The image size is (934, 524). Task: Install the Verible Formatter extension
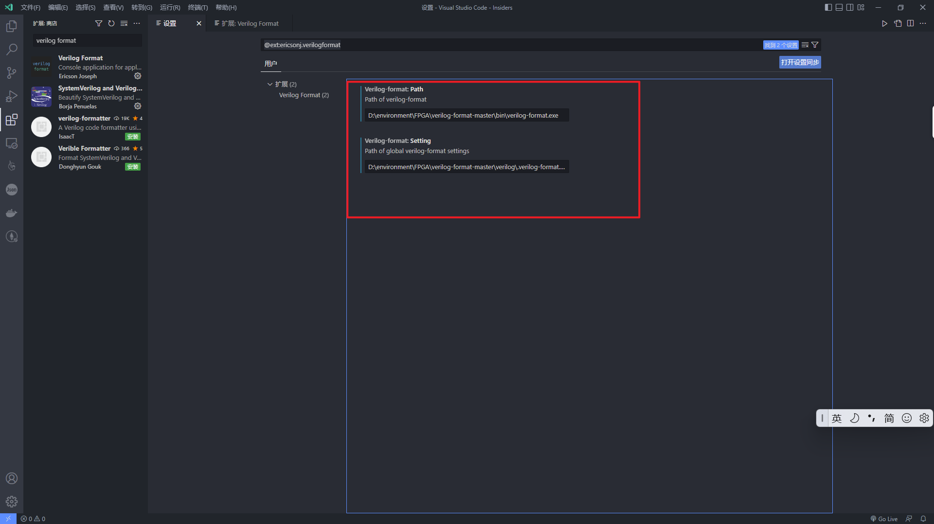click(x=132, y=167)
